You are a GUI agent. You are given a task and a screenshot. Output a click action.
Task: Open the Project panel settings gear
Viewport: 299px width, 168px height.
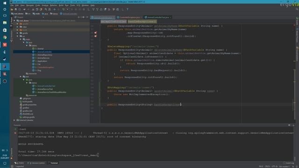point(83,17)
